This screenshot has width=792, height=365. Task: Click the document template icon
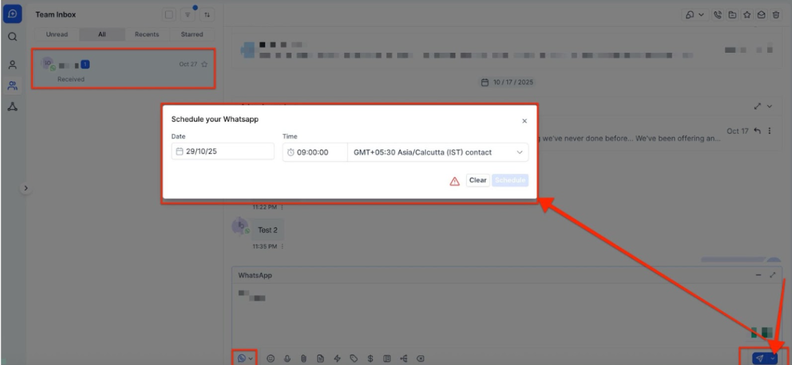click(320, 358)
